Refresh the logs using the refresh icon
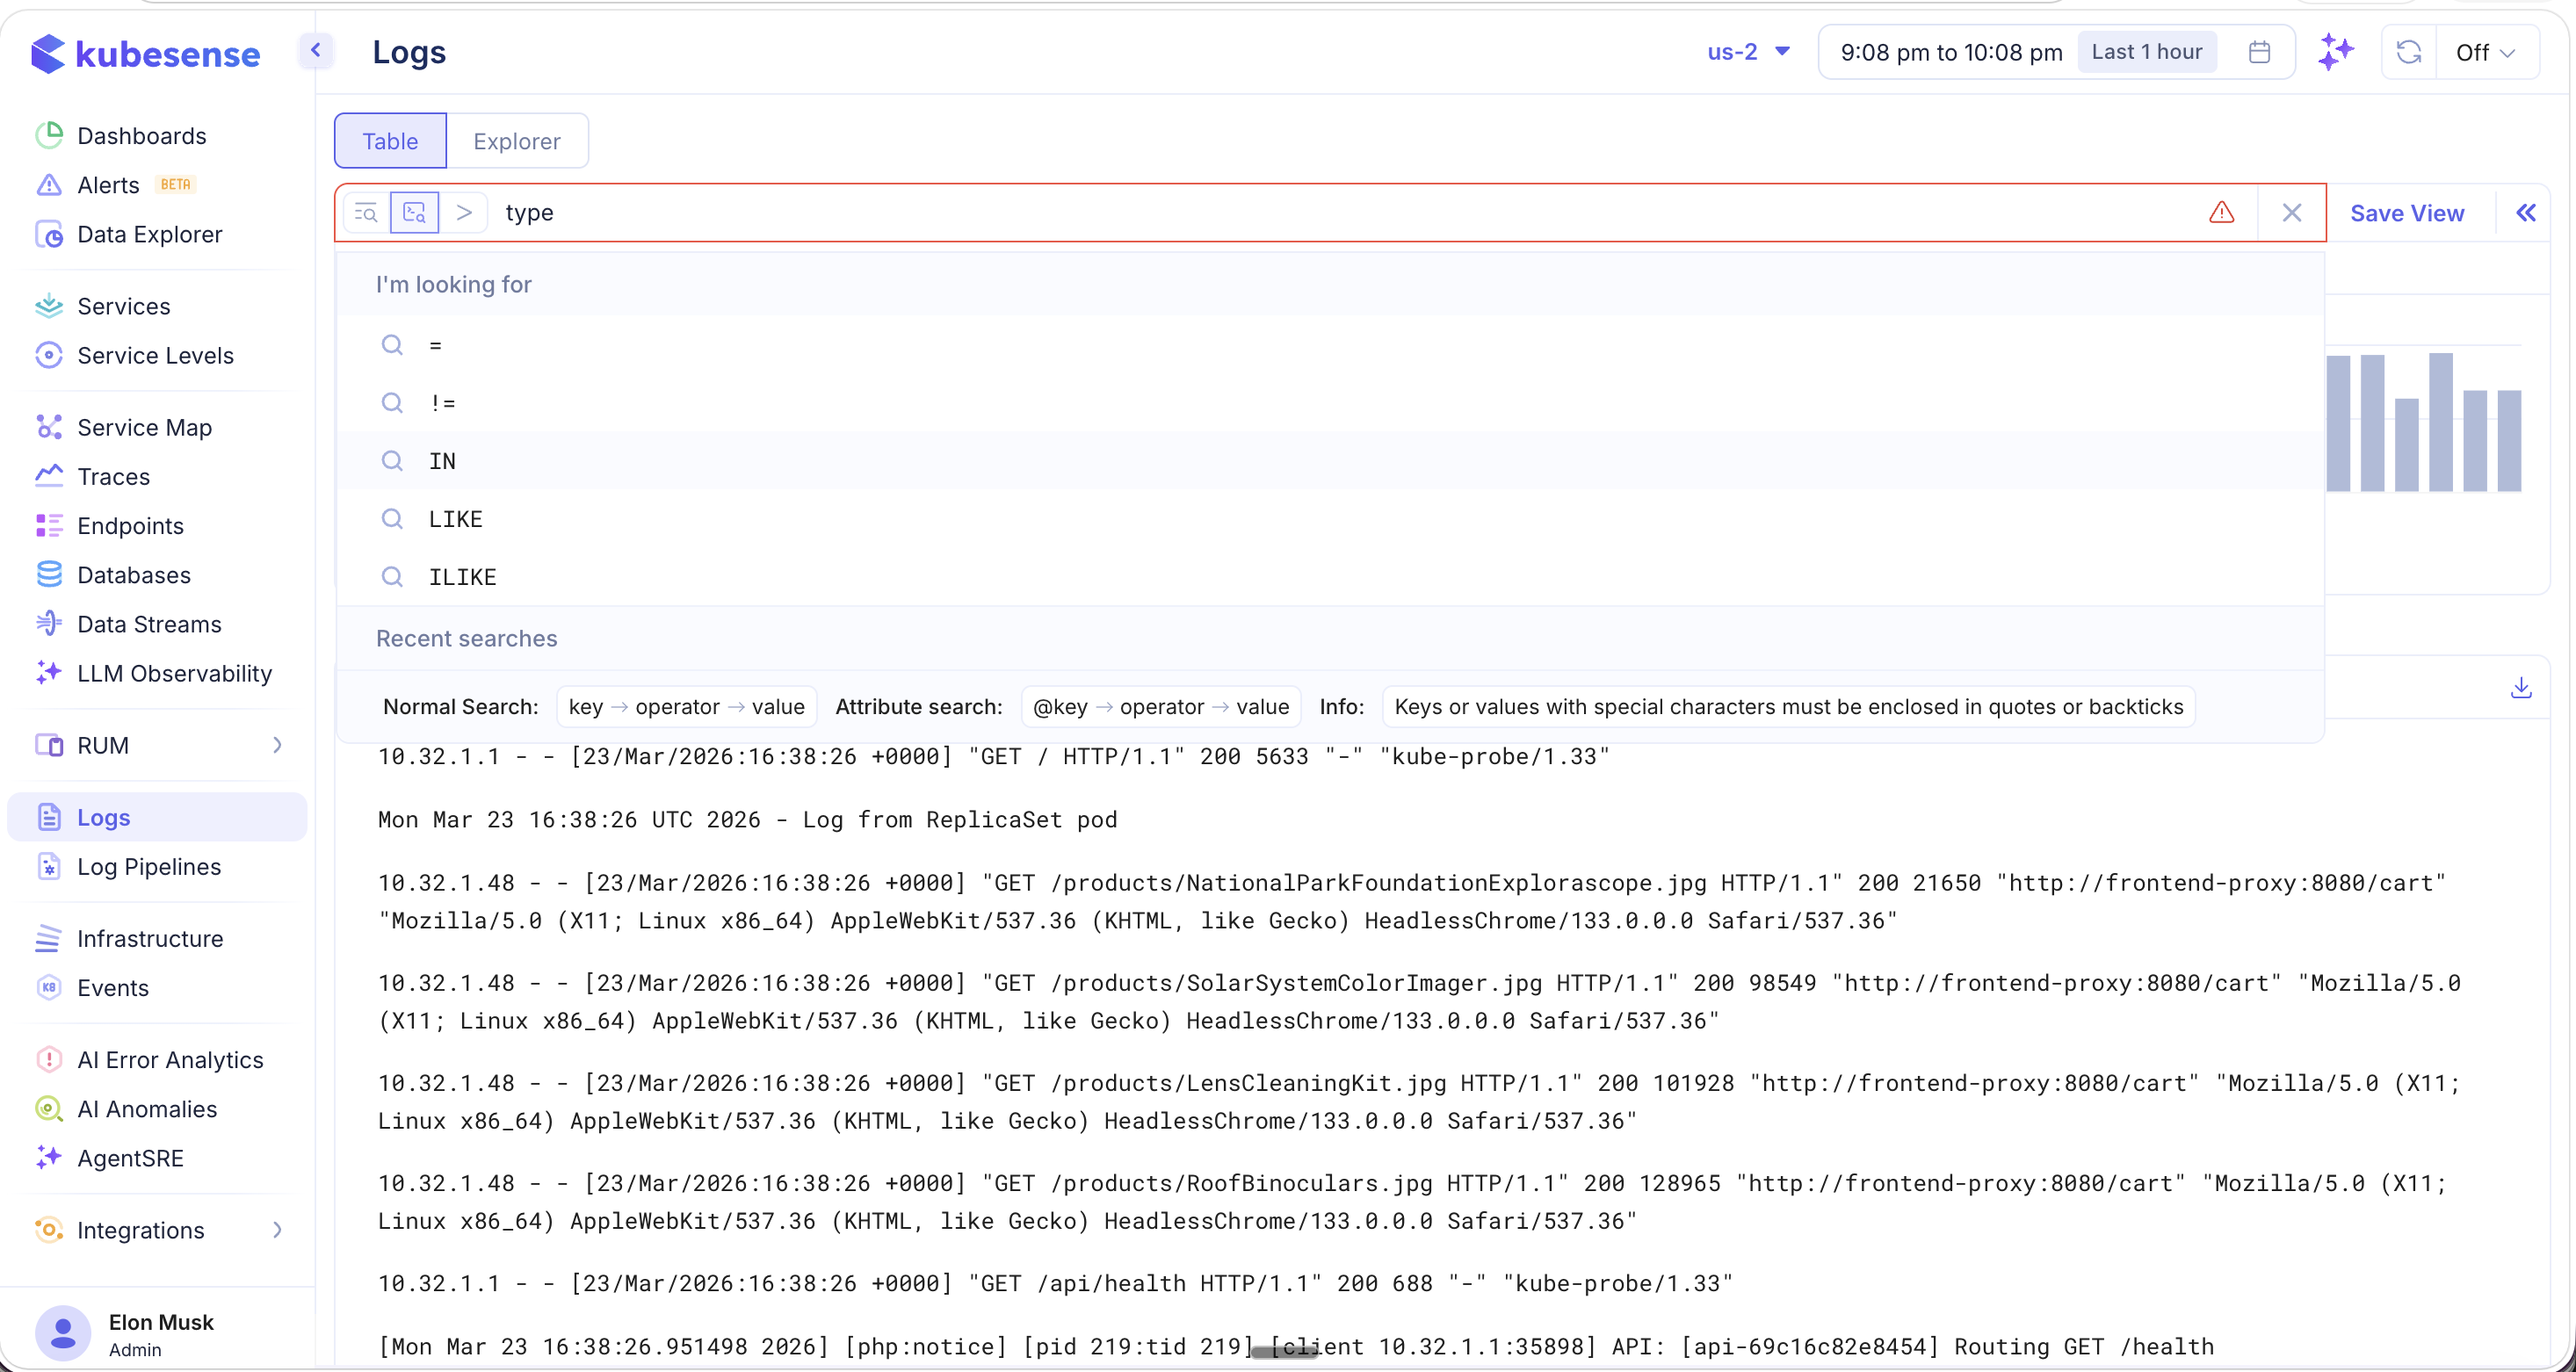2576x1372 pixels. tap(2408, 52)
